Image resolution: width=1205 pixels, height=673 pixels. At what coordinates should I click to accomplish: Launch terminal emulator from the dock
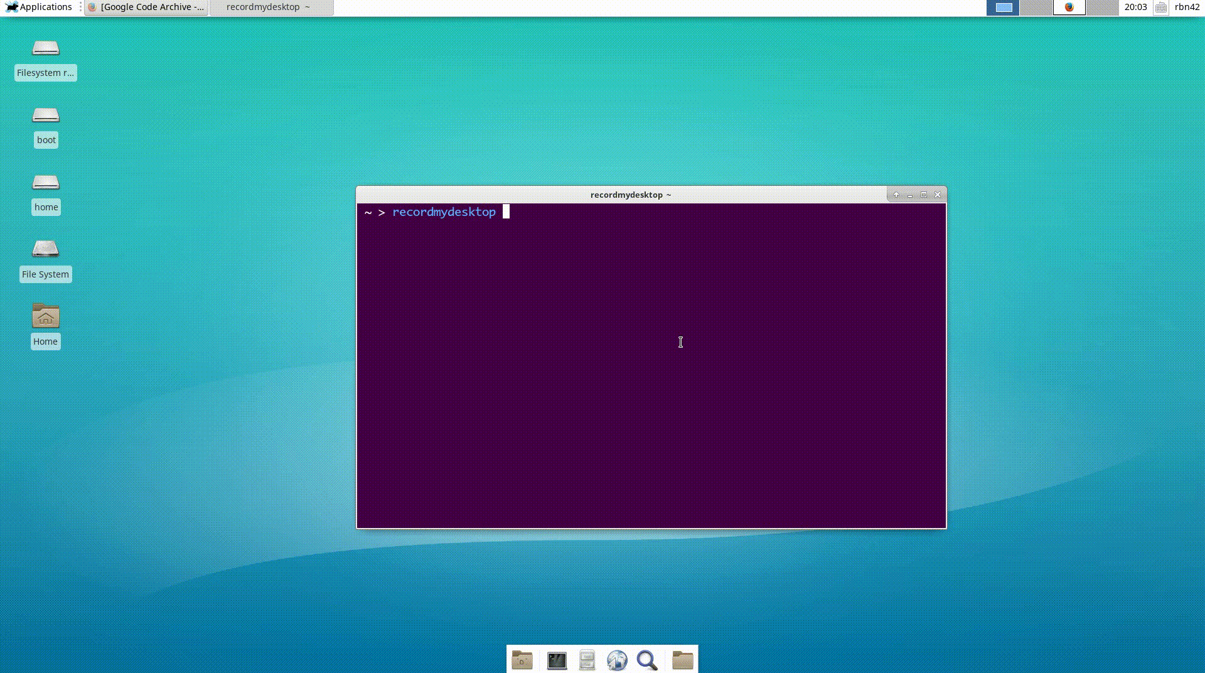coord(557,660)
